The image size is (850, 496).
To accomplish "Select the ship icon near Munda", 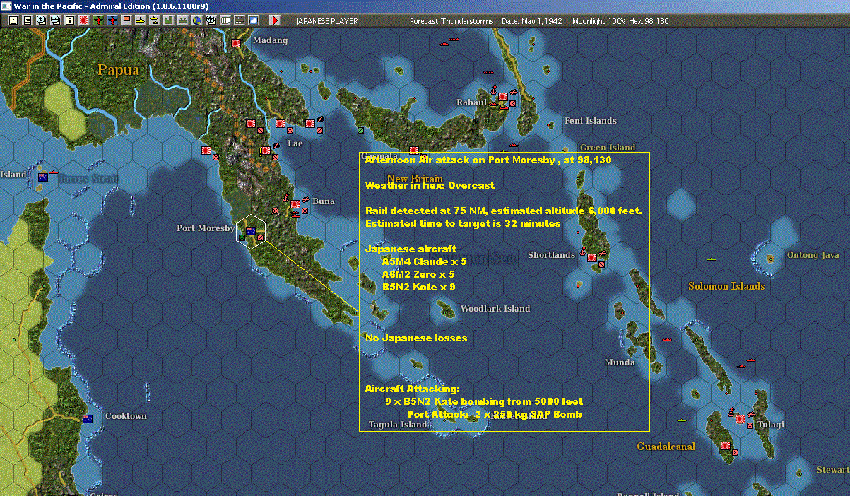I will tap(666, 340).
